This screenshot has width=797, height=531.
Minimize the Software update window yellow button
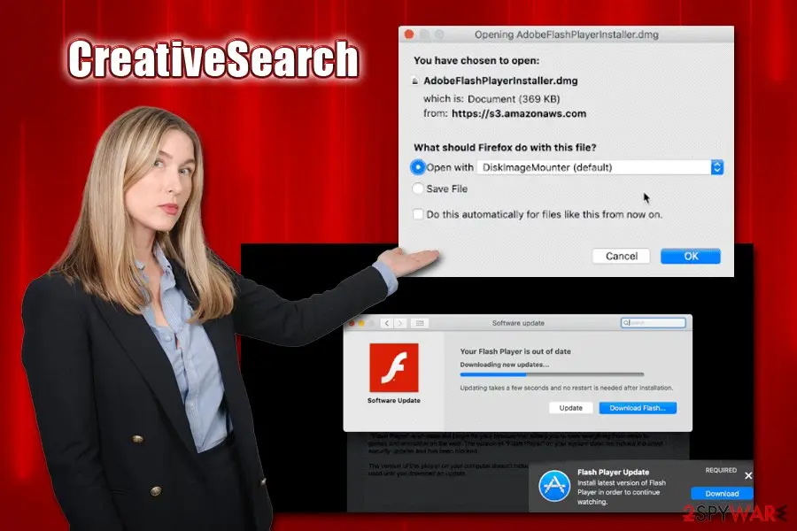361,323
